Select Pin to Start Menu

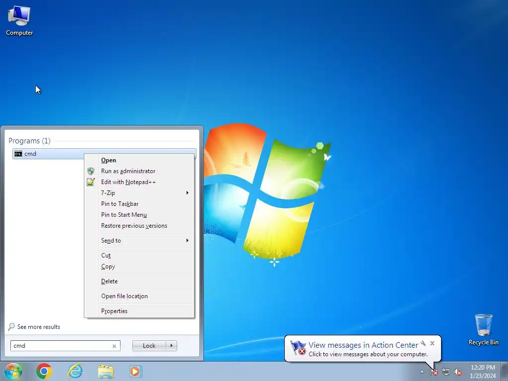(x=140, y=215)
